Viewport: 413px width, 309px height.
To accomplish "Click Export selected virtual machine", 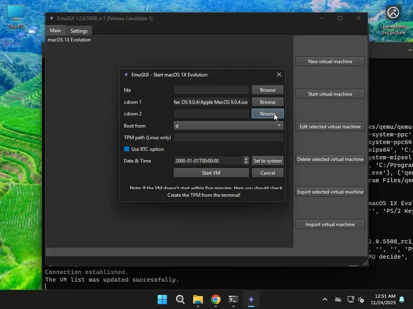I will [330, 192].
